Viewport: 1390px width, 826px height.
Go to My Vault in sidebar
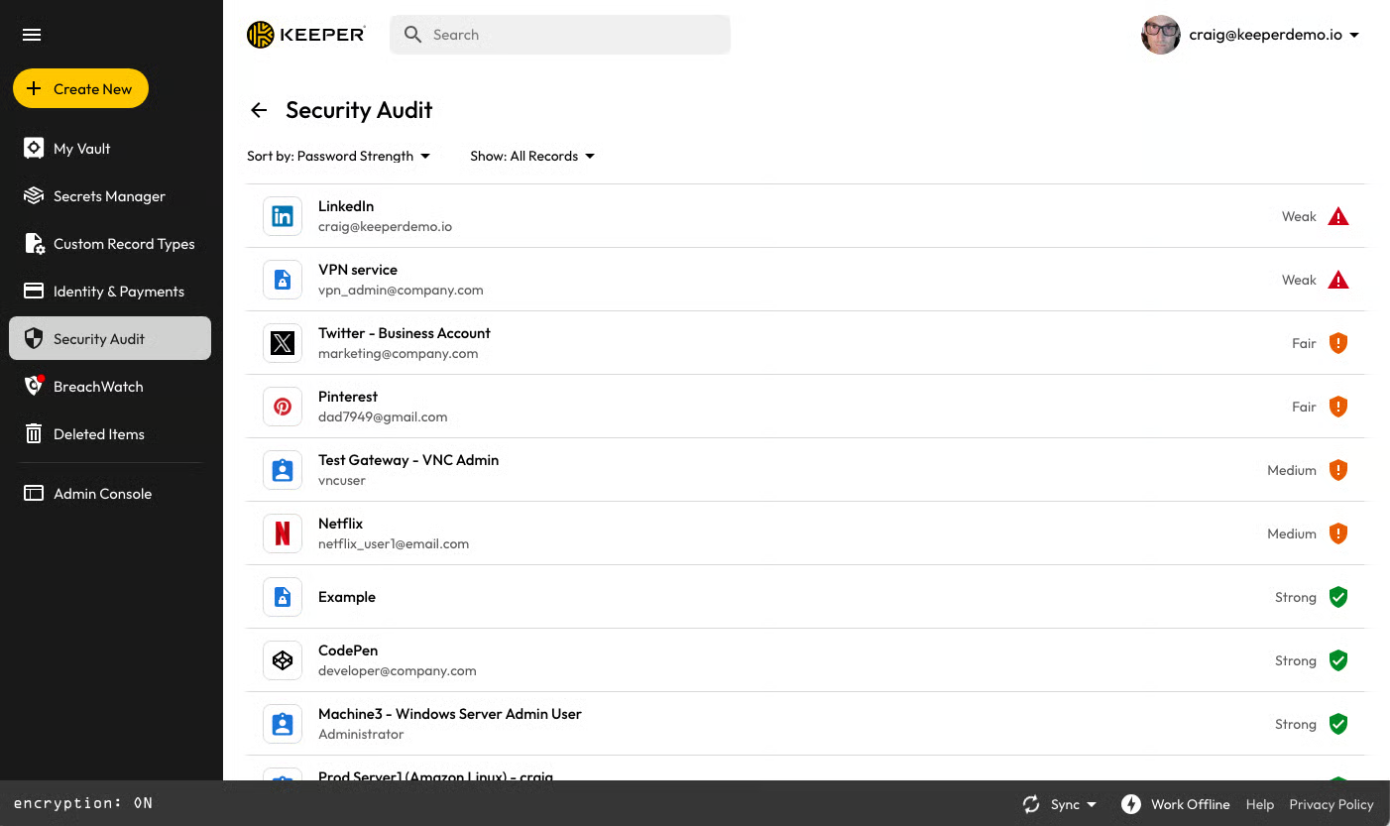point(81,149)
